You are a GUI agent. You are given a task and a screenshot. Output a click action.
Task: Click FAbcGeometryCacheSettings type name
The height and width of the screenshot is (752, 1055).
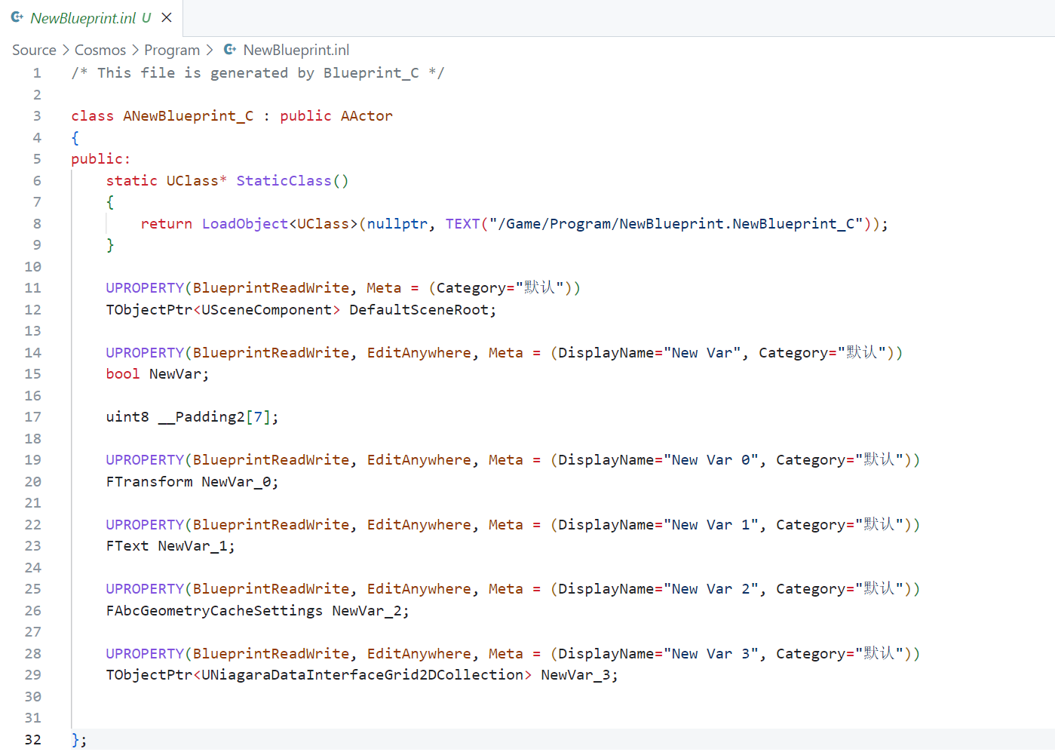pyautogui.click(x=214, y=611)
